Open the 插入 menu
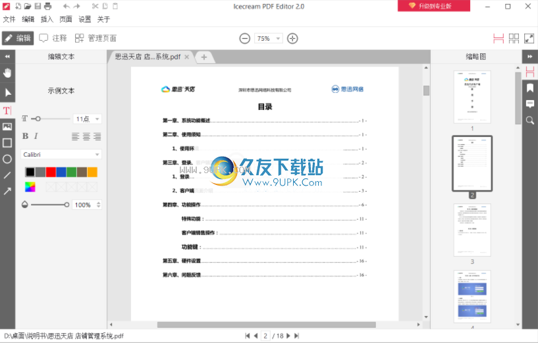The height and width of the screenshot is (343, 538). [47, 19]
